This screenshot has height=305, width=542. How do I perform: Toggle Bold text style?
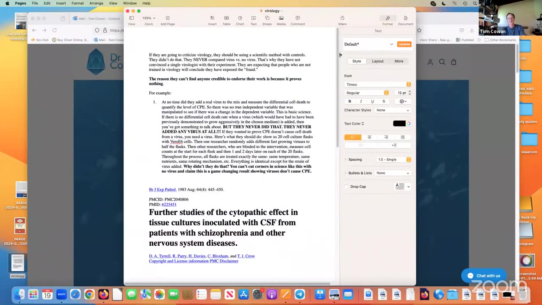[350, 101]
